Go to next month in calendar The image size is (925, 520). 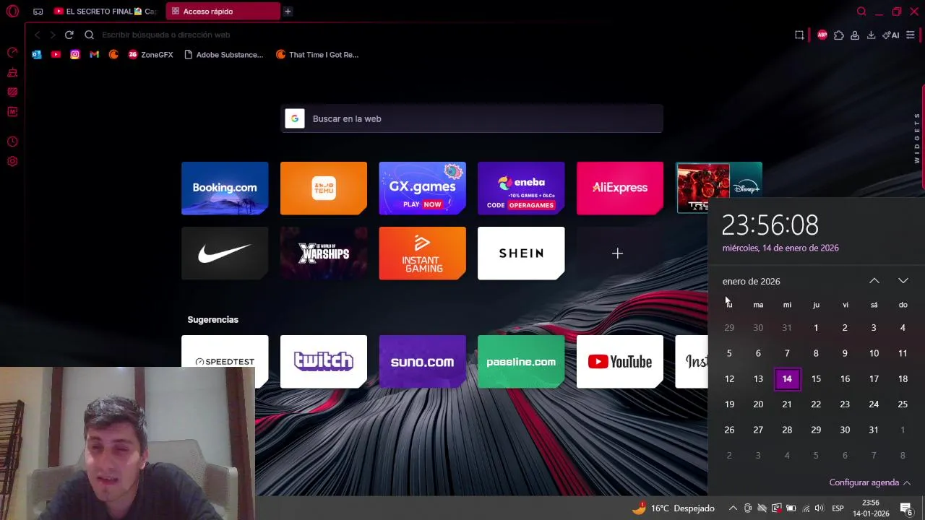pyautogui.click(x=903, y=281)
